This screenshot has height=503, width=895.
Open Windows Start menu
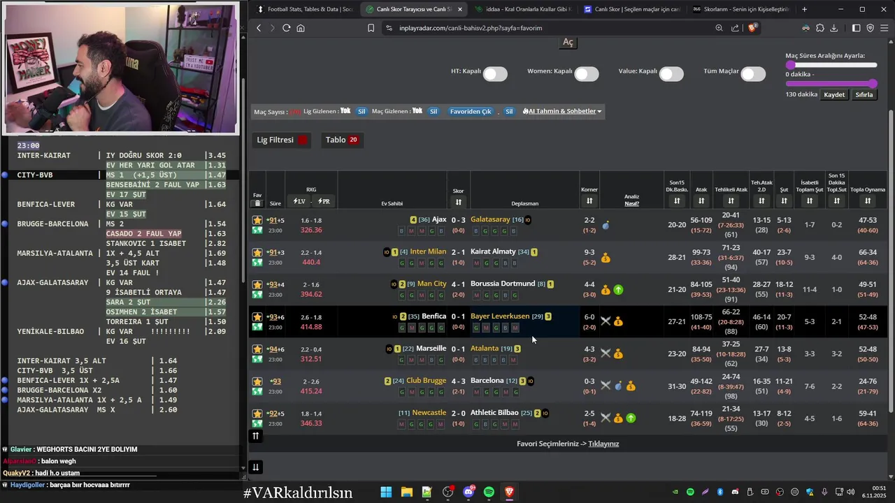[386, 492]
